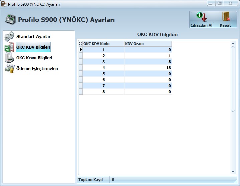Maximize the Profilo S900 window
This screenshot has height=186, width=240.
pyautogui.click(x=220, y=3)
